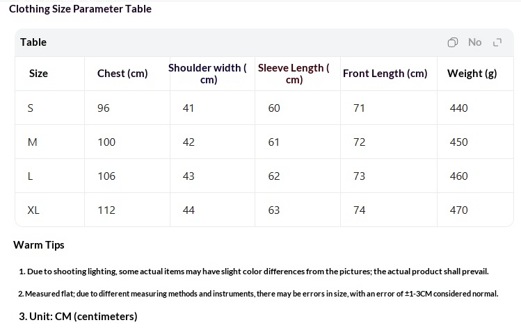Click the weight value 470 cell
The height and width of the screenshot is (334, 521).
point(475,210)
